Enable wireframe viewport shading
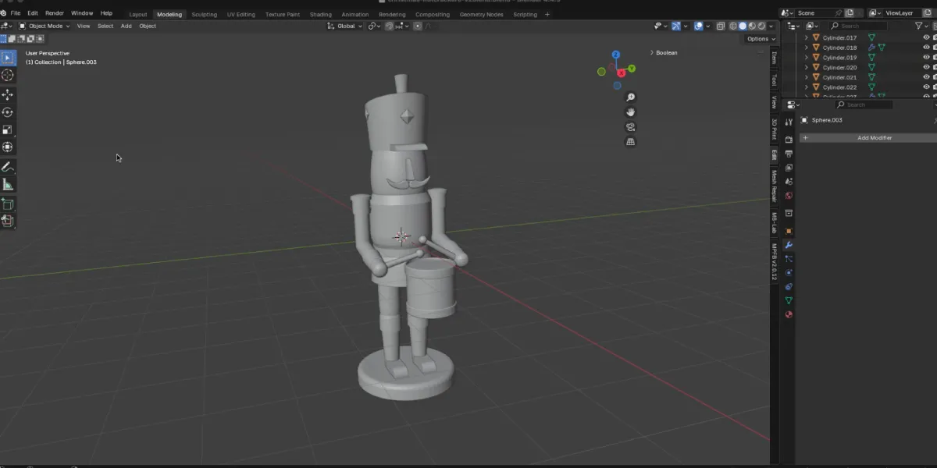Image resolution: width=937 pixels, height=468 pixels. click(x=732, y=26)
